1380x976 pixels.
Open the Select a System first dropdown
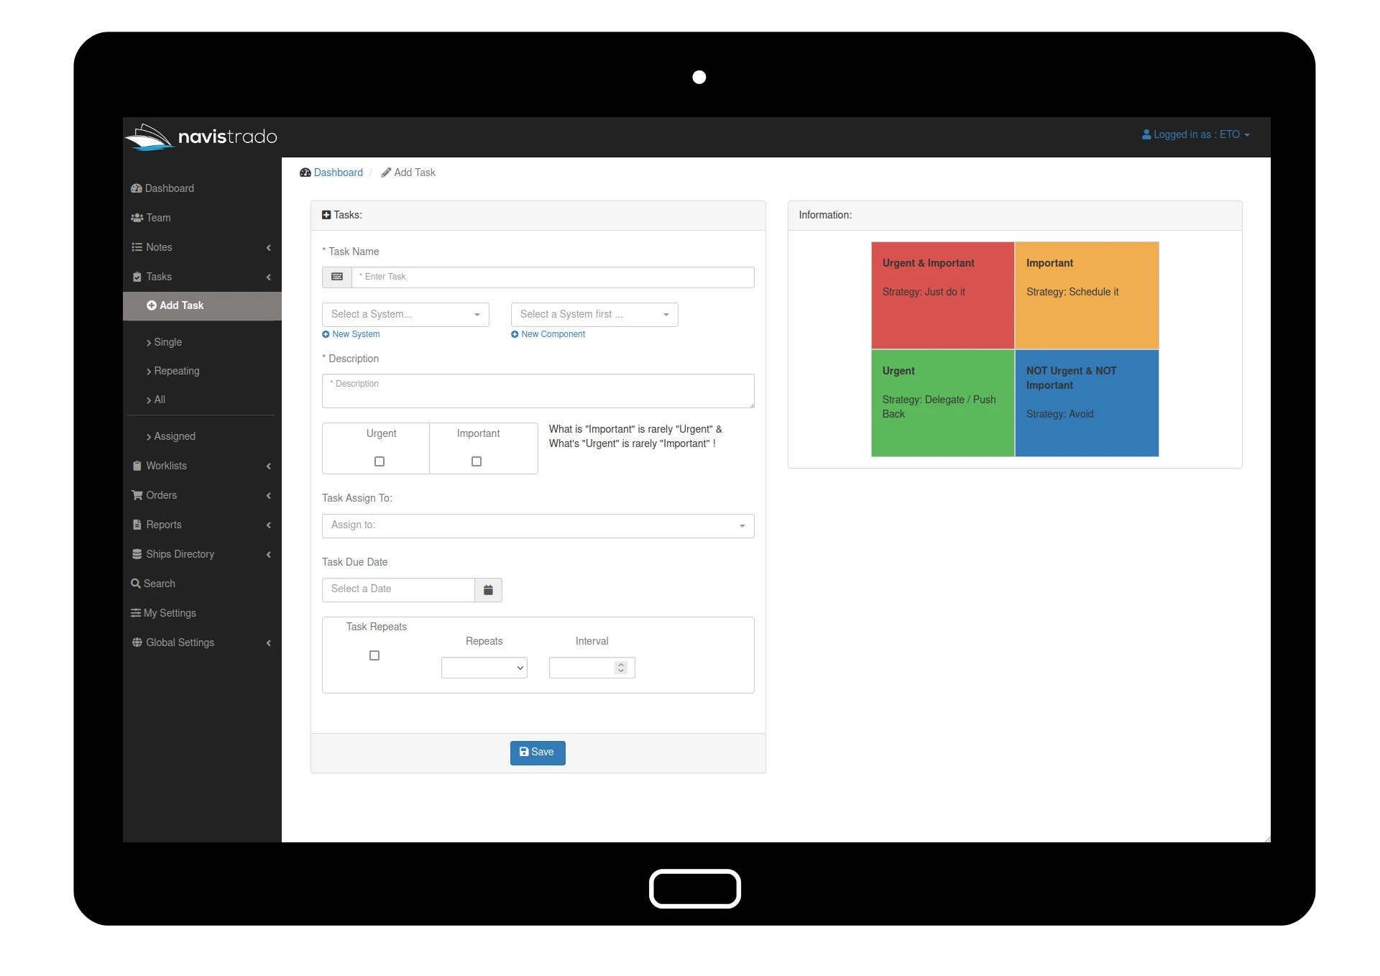594,315
